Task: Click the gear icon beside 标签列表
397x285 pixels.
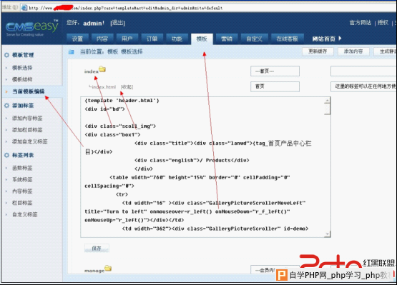Action: 7,155
